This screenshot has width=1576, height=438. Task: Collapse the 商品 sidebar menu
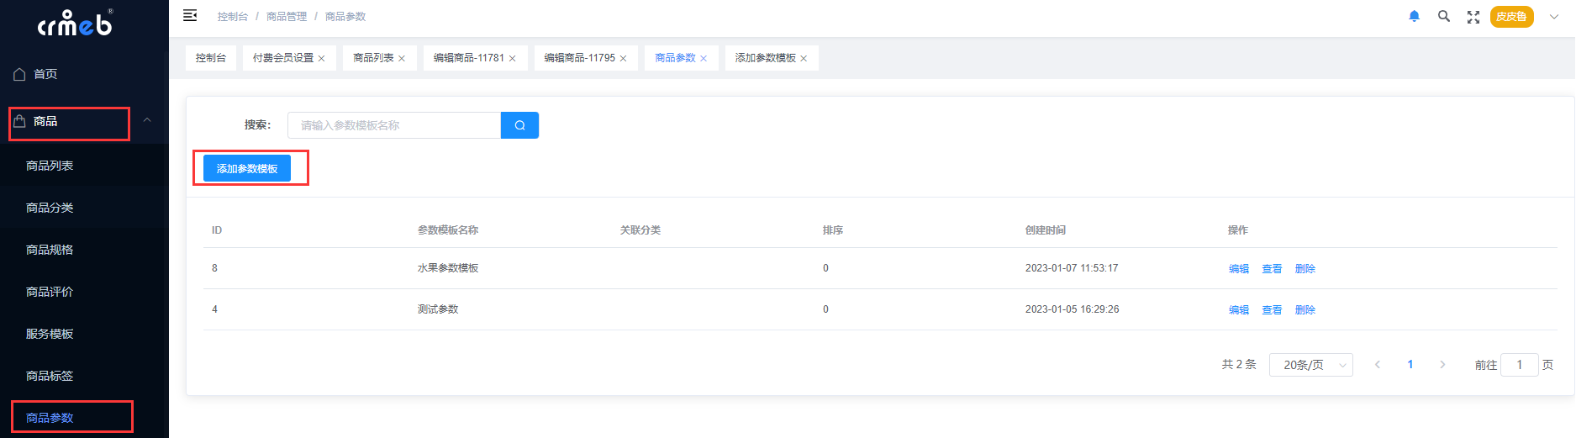pos(147,121)
